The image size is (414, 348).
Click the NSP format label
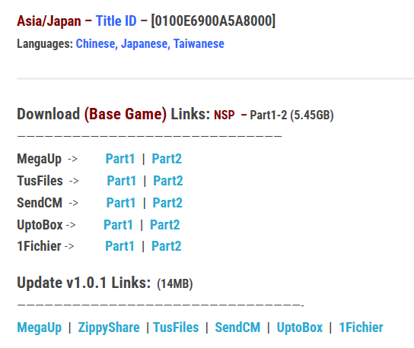pyautogui.click(x=225, y=115)
